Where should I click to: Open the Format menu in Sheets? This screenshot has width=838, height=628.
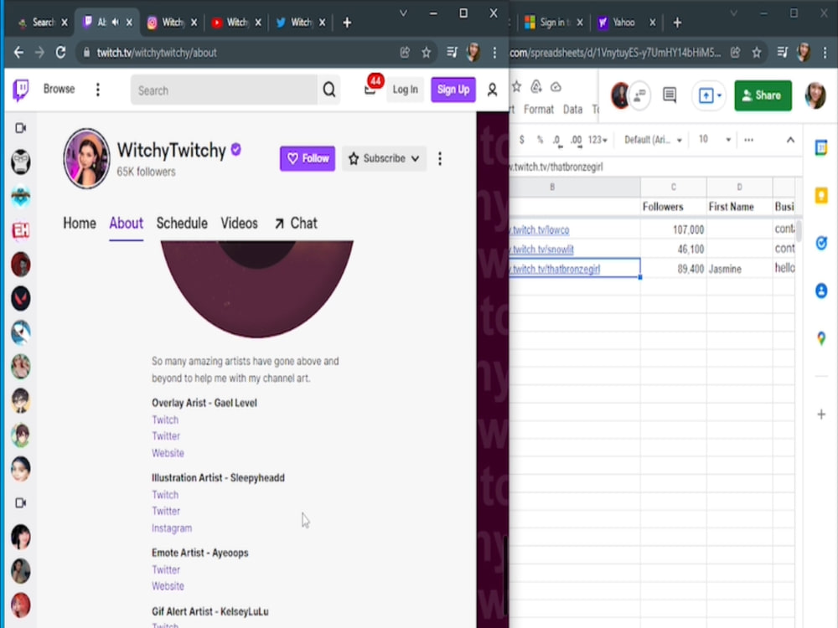(x=538, y=110)
